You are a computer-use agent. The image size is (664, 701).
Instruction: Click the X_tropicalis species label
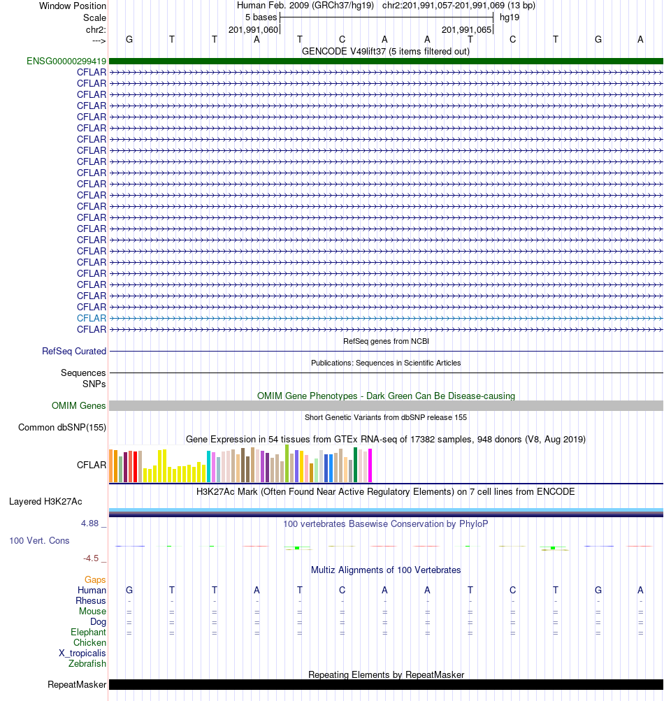pos(82,653)
